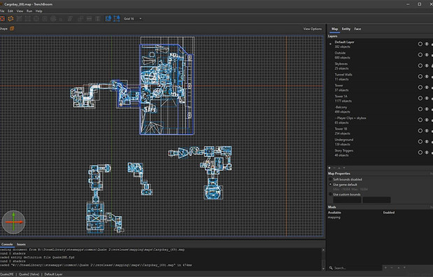Hide the -Balcony layer with its eye icon

tap(427, 109)
